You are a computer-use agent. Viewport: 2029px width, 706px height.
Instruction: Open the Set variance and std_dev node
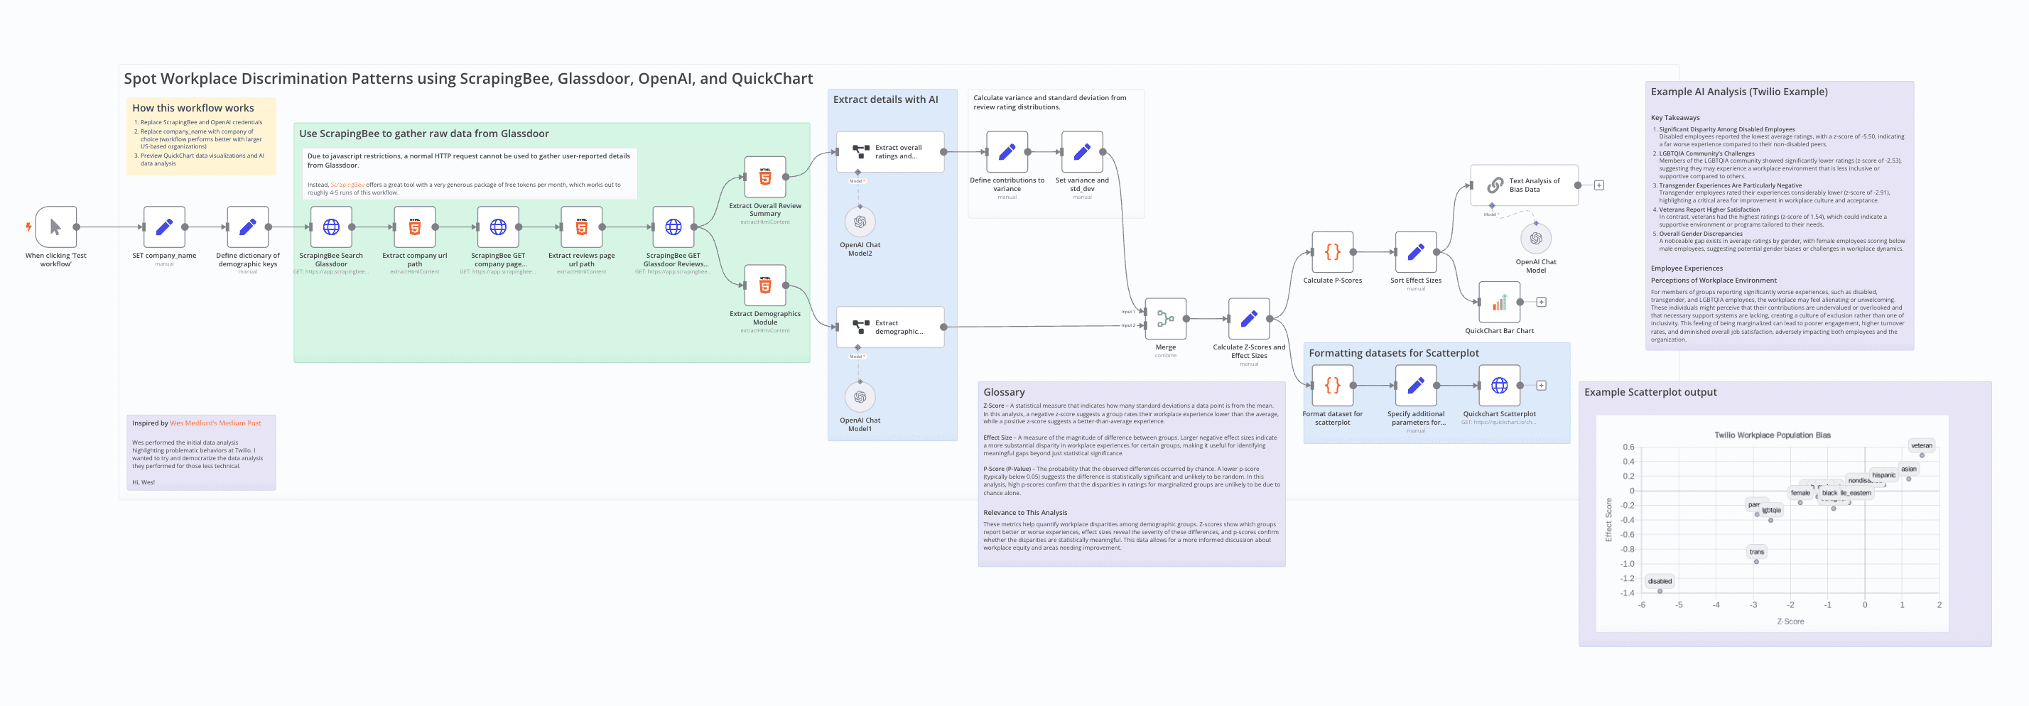(x=1082, y=151)
